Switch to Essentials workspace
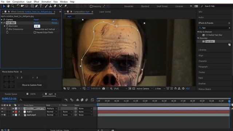Viewport: 233px width, 131px height. point(129,6)
